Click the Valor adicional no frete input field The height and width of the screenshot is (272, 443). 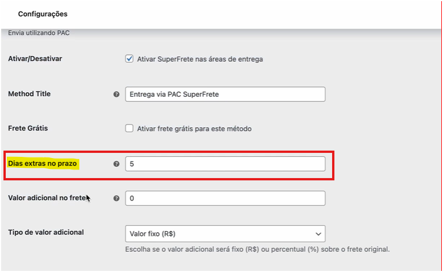point(225,198)
